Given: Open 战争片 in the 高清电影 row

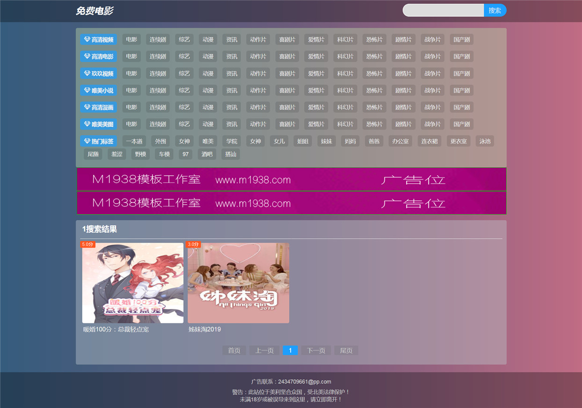Looking at the screenshot, I should tap(432, 57).
